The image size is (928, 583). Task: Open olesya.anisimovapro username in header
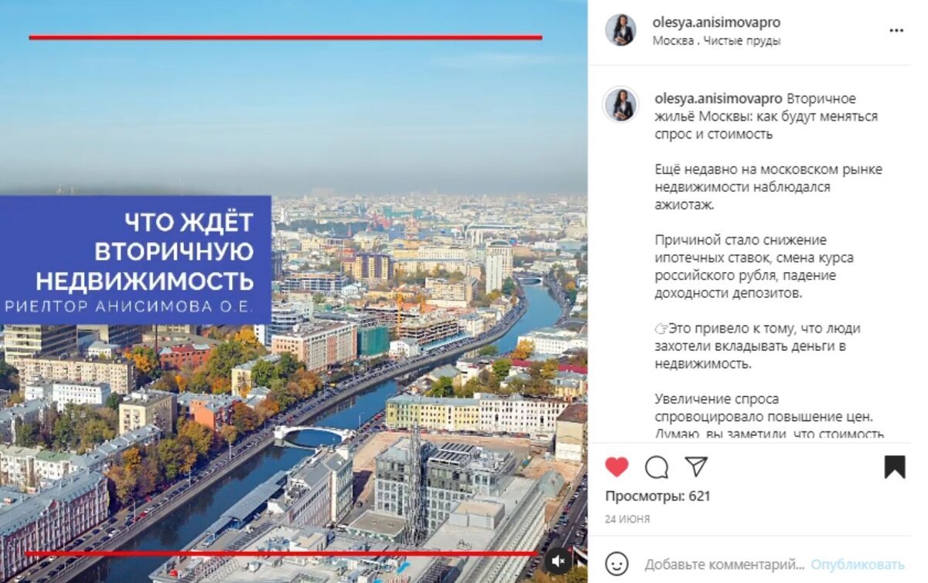pyautogui.click(x=717, y=23)
